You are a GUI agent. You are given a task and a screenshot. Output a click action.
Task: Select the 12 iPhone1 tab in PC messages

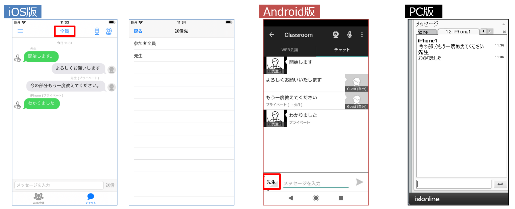(458, 32)
